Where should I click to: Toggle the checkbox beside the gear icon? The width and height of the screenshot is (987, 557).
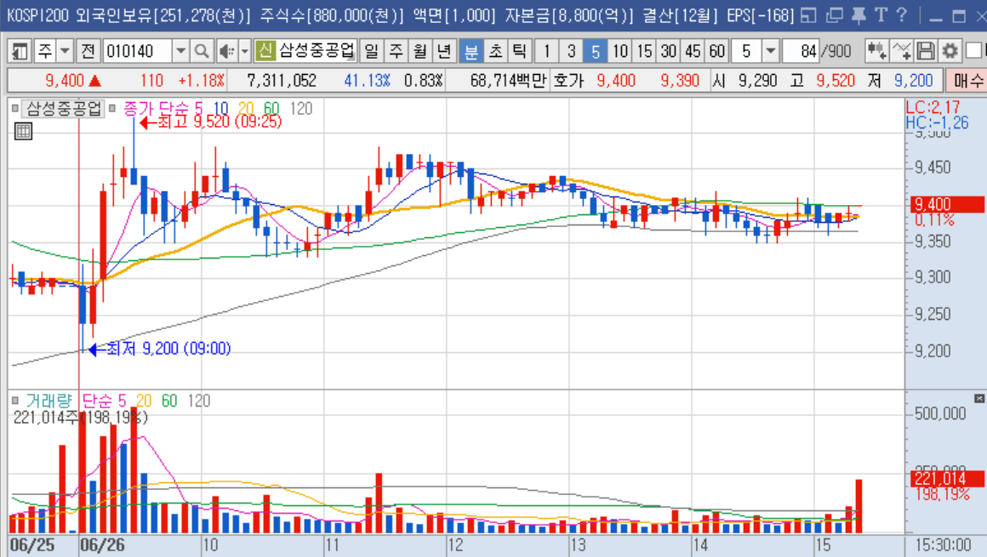(x=974, y=51)
